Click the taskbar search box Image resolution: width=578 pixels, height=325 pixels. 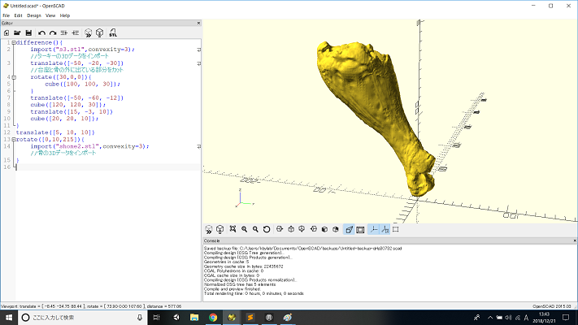pos(83,317)
